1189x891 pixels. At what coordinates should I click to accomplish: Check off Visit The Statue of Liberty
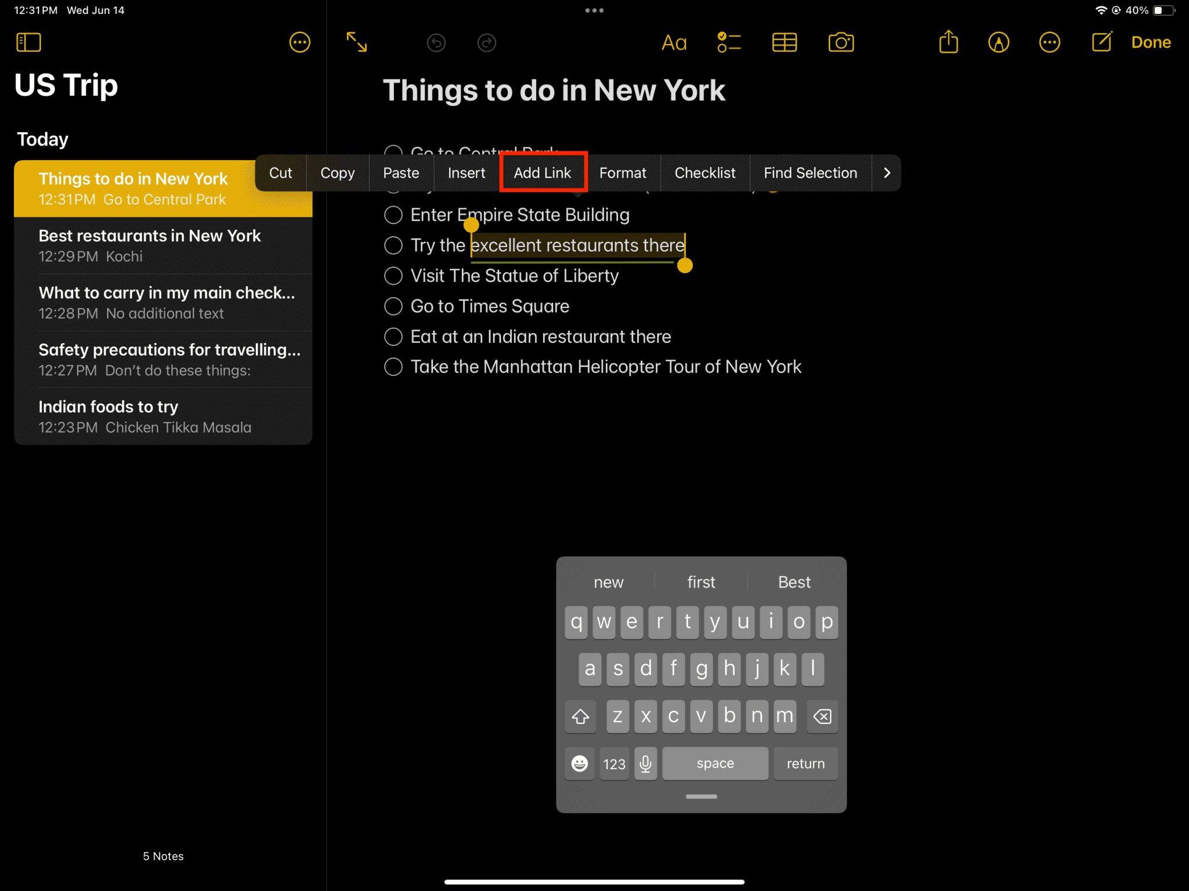point(393,276)
